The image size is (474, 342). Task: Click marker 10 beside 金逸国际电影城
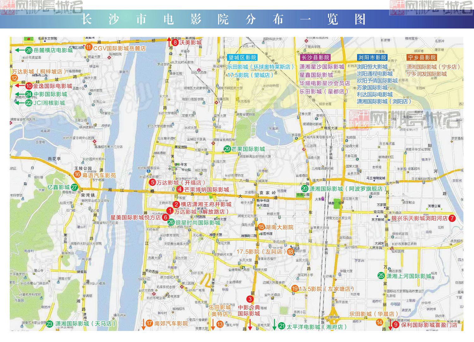coord(29,86)
